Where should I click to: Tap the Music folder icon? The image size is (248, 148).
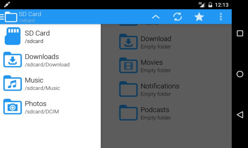click(12, 83)
